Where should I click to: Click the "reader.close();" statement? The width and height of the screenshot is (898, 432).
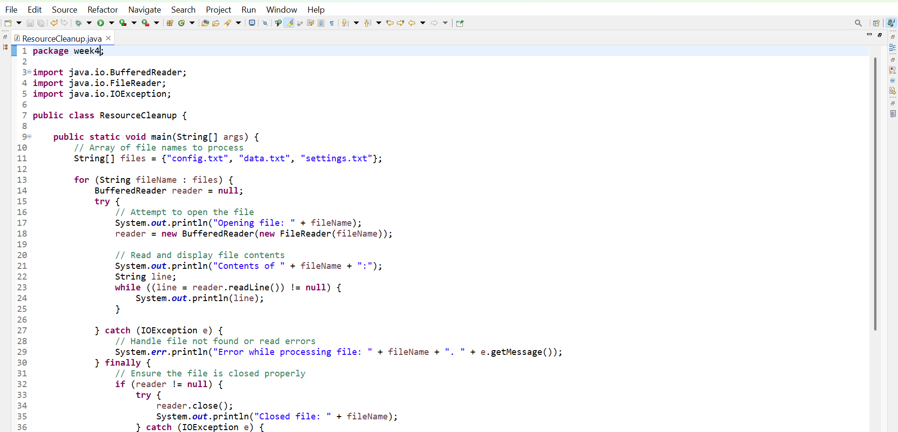click(x=195, y=406)
